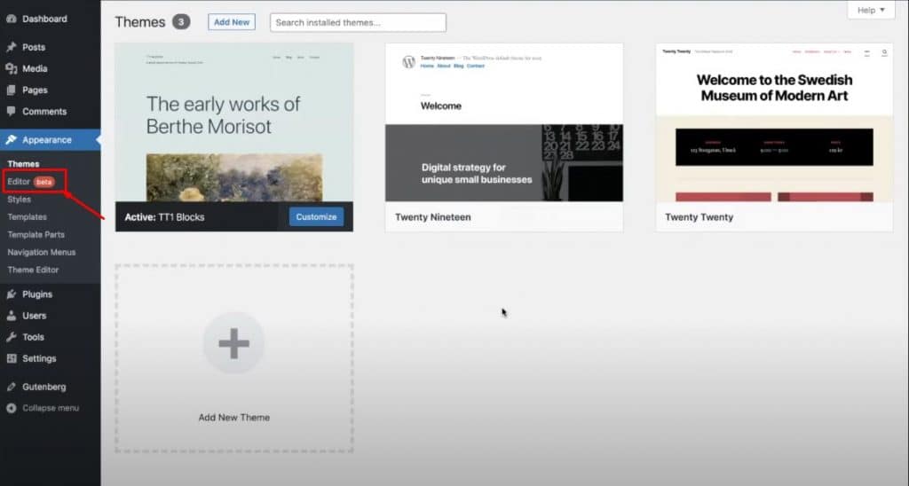
Task: Open the Themes submenu item
Action: (23, 164)
